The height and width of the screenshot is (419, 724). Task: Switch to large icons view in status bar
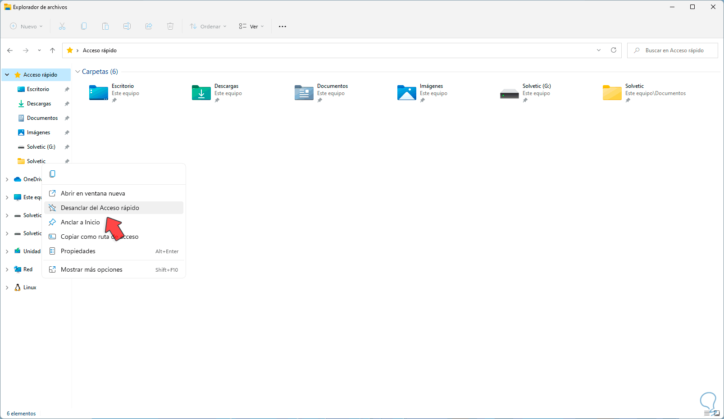pyautogui.click(x=716, y=413)
